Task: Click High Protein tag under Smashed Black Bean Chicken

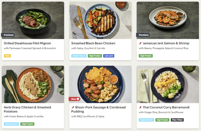Action: click(x=95, y=56)
